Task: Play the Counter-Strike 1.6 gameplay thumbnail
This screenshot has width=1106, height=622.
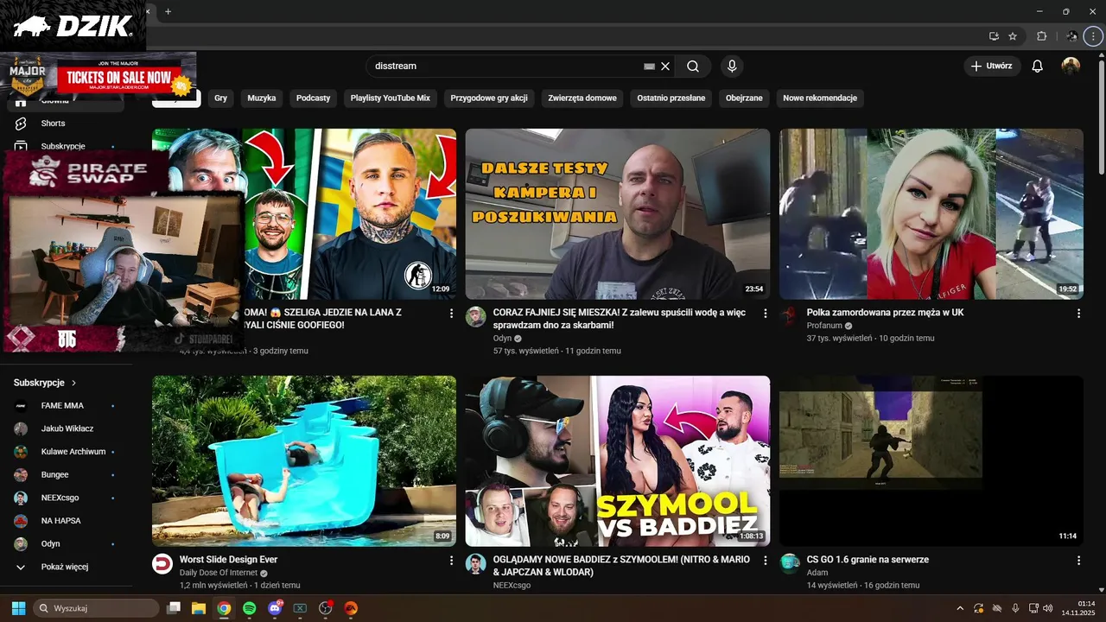Action: (931, 461)
